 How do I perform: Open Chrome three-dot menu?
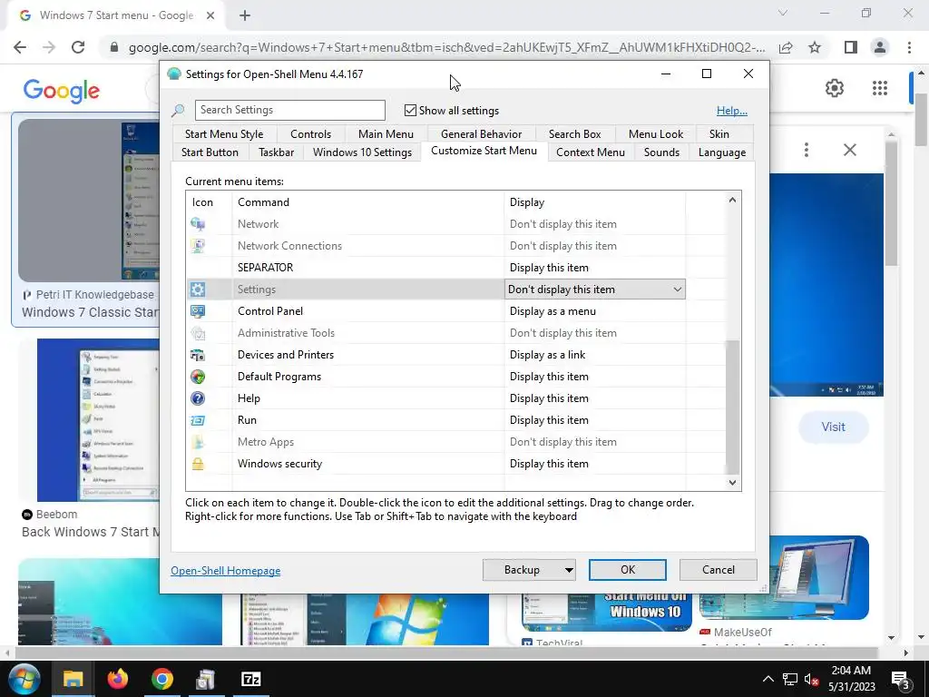point(909,47)
